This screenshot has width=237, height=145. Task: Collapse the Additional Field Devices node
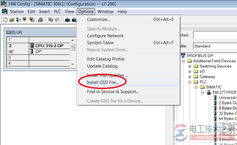pos(183,61)
